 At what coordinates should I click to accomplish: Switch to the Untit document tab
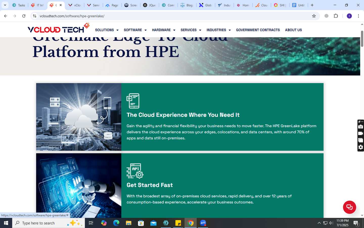299,5
